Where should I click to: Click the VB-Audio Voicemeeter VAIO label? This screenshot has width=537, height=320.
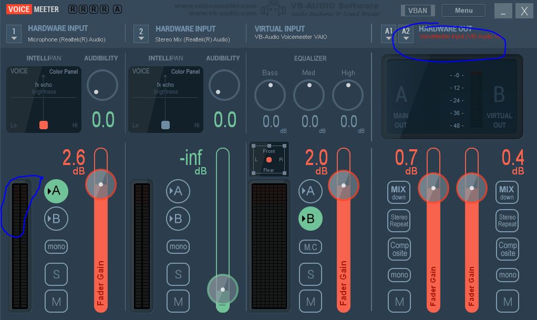[291, 37]
